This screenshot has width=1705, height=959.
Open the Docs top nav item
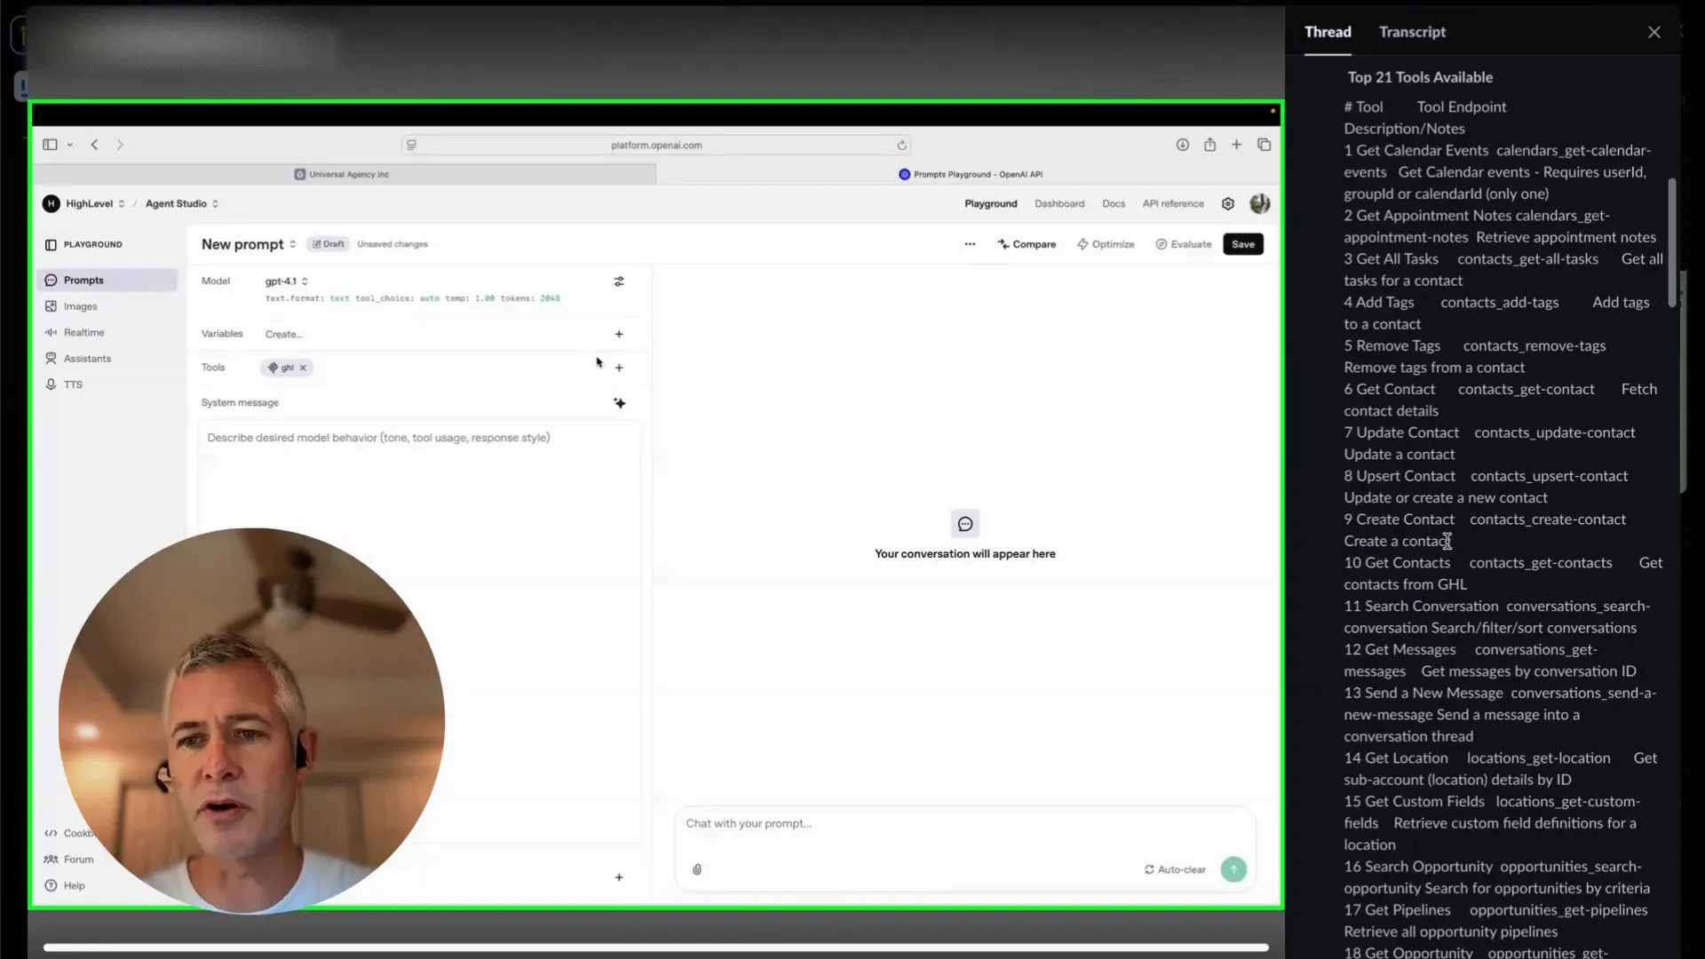click(x=1114, y=203)
